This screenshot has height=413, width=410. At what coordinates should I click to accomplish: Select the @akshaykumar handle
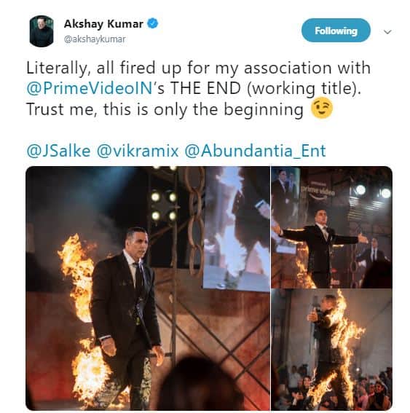click(95, 39)
